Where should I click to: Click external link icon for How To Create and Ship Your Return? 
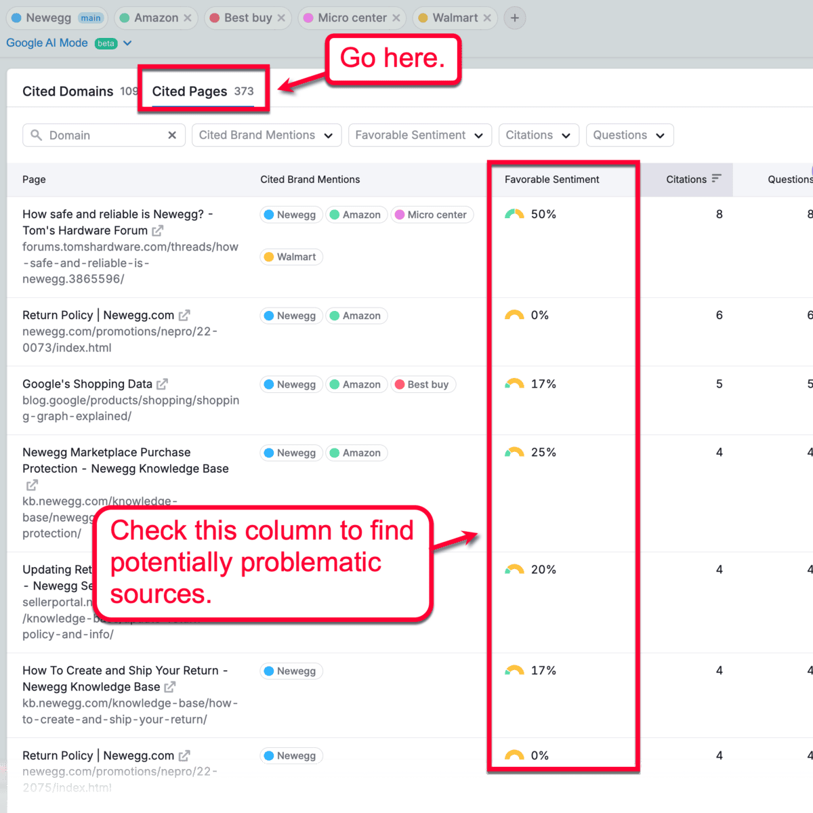click(x=171, y=686)
